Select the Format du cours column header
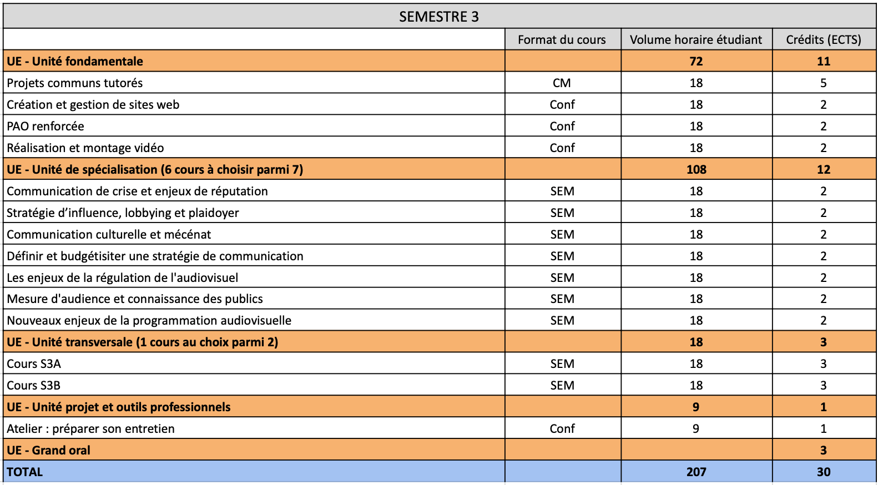The height and width of the screenshot is (485, 878). click(562, 39)
